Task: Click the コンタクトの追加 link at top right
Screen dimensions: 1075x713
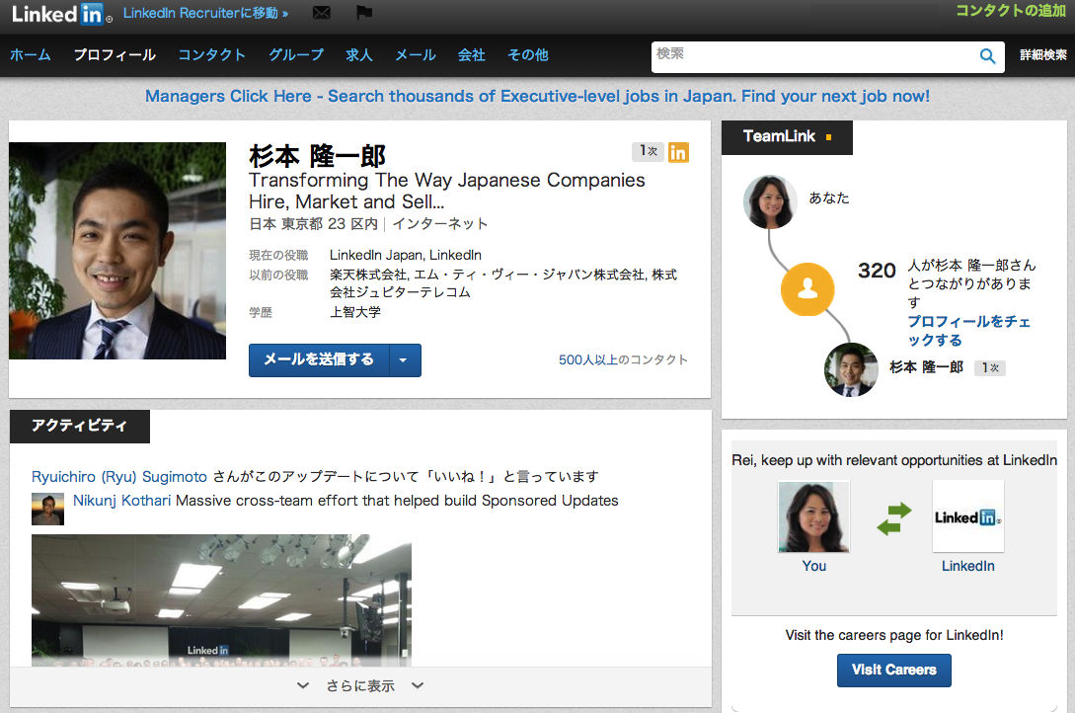Action: click(x=1009, y=9)
